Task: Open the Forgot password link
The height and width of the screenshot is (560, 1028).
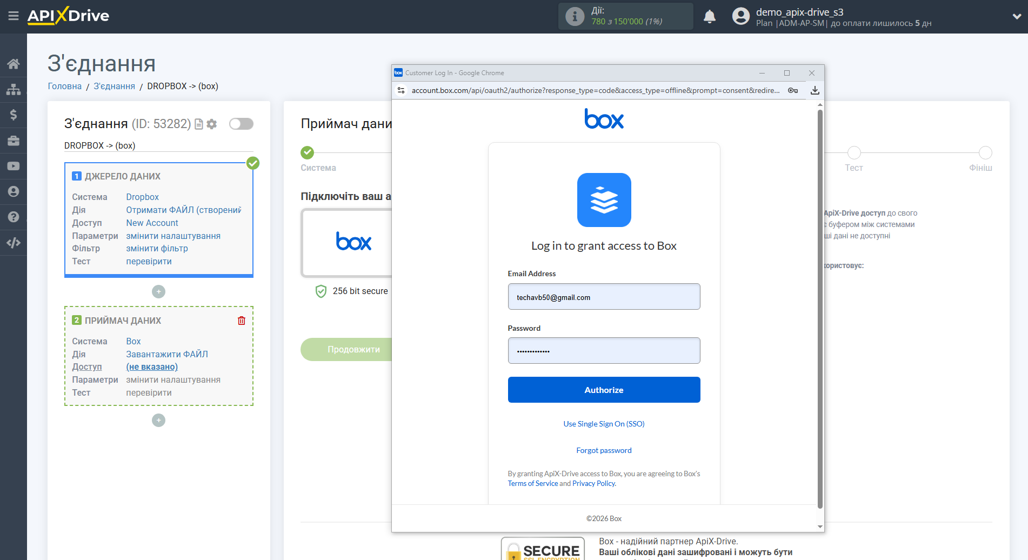Action: coord(604,450)
